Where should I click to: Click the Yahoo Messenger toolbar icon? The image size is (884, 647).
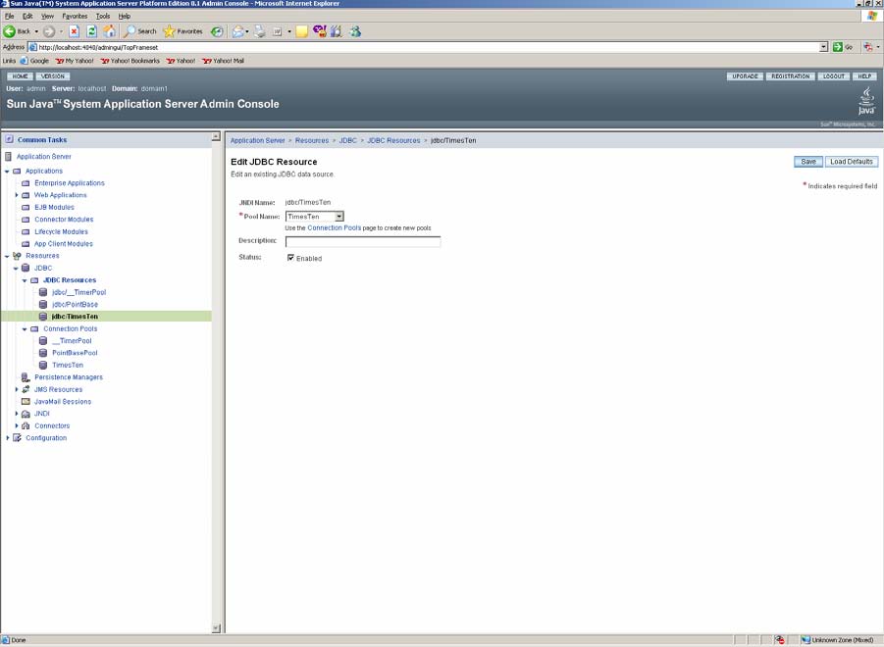point(320,31)
